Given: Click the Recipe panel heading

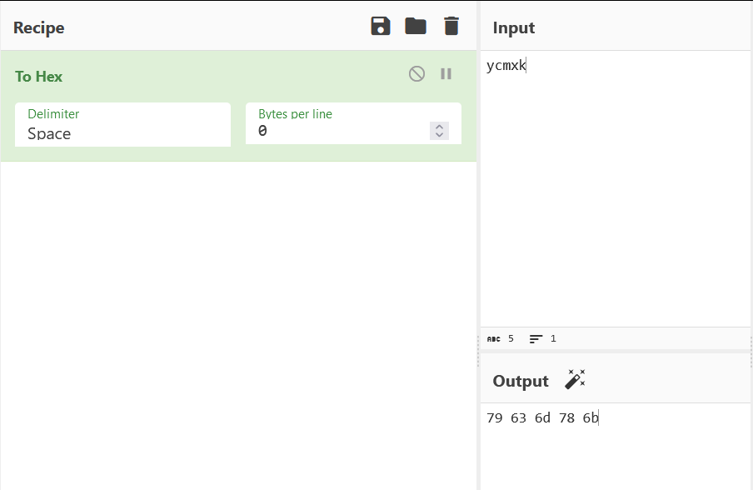Looking at the screenshot, I should pyautogui.click(x=39, y=27).
